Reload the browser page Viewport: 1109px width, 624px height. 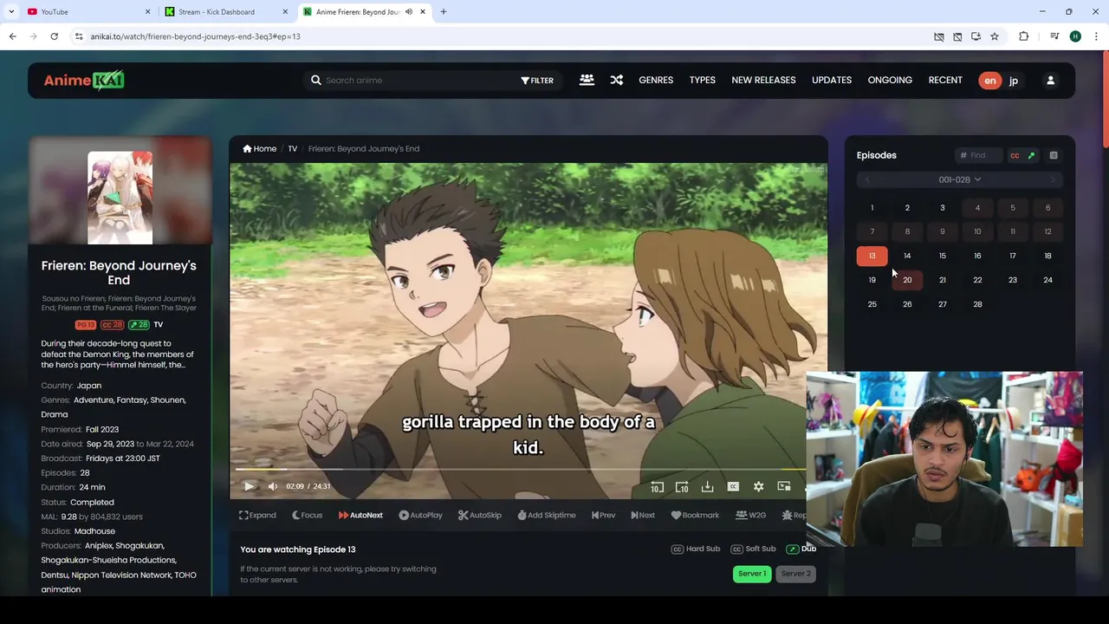[54, 36]
